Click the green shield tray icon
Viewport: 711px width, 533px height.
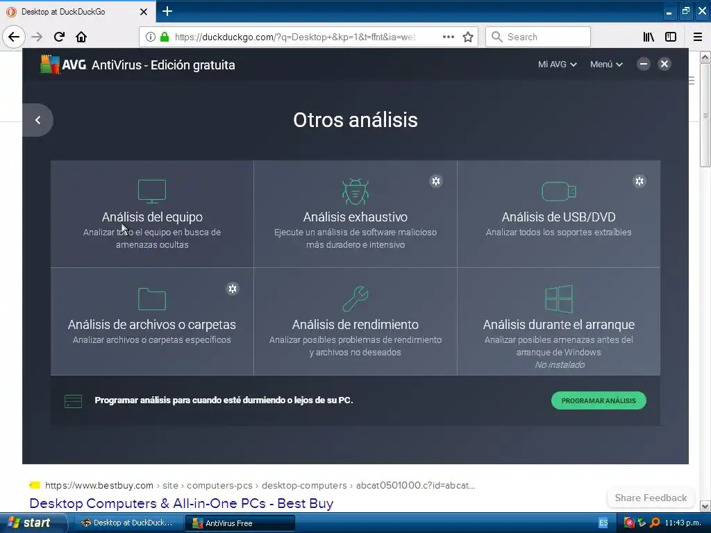pos(642,523)
